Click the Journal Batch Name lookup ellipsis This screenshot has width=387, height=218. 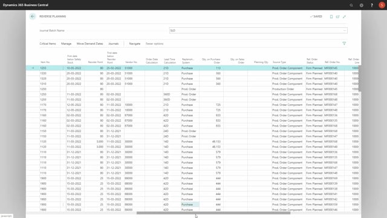(x=345, y=30)
